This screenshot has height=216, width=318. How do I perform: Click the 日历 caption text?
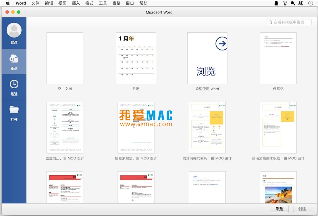(136, 89)
